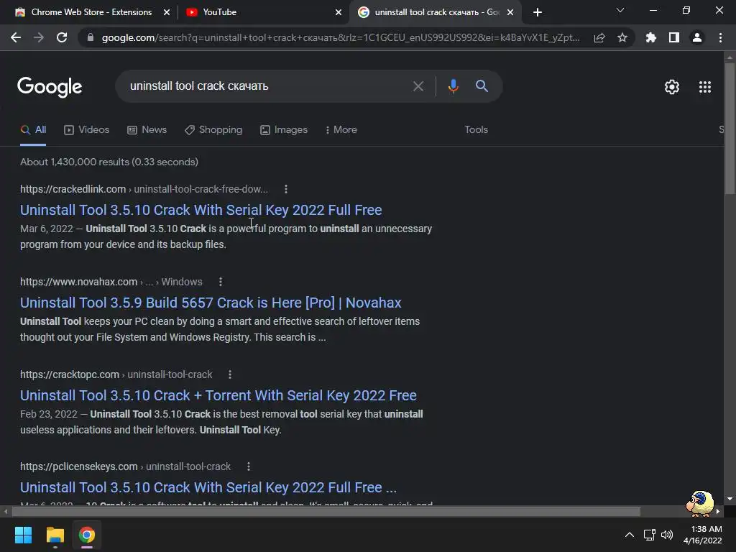Viewport: 736px width, 552px height.
Task: Click the browser address bar URL
Action: (341, 37)
